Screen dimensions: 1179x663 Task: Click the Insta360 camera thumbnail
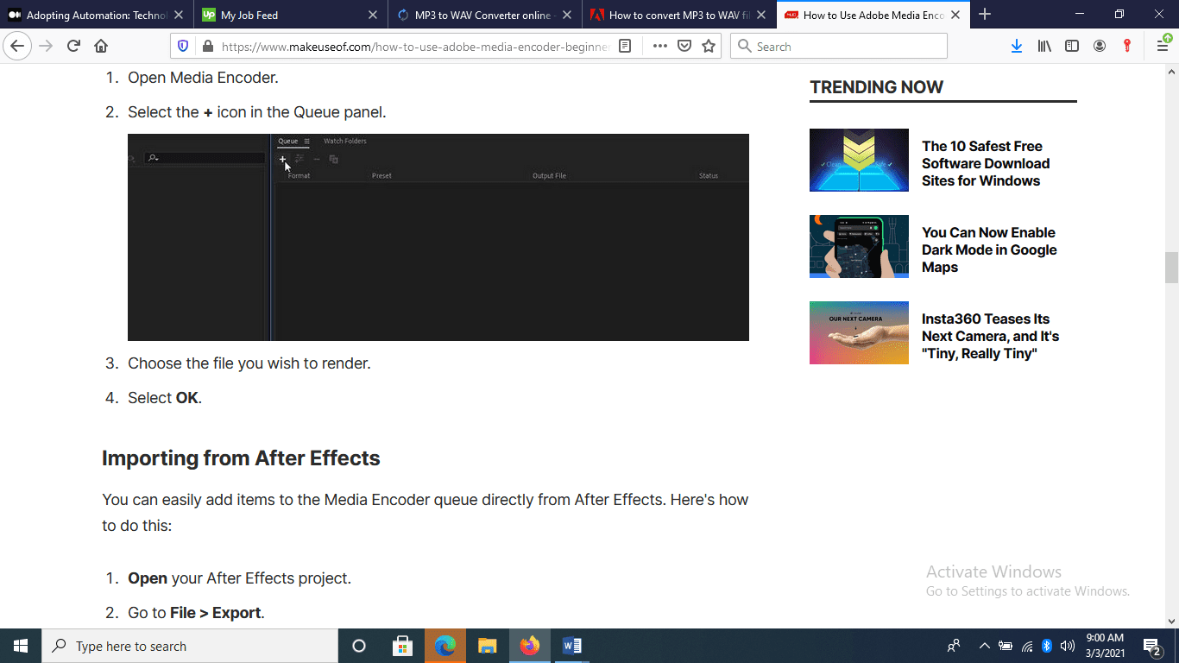point(859,332)
